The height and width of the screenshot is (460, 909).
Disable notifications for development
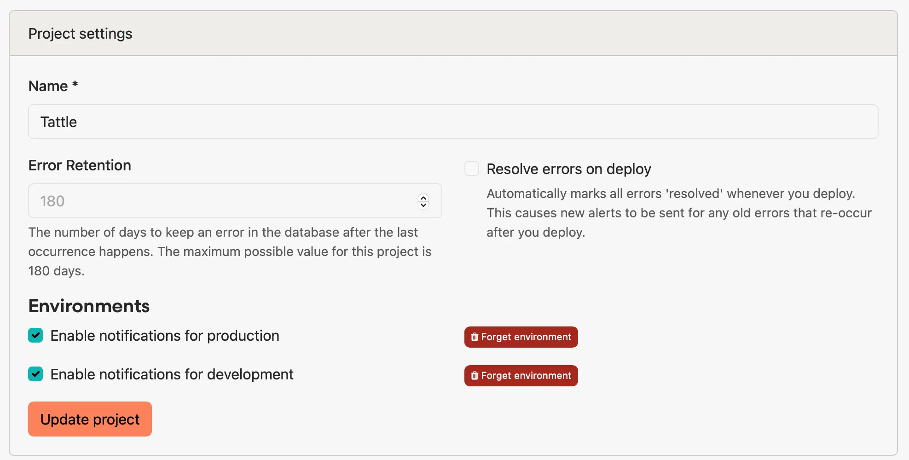35,374
